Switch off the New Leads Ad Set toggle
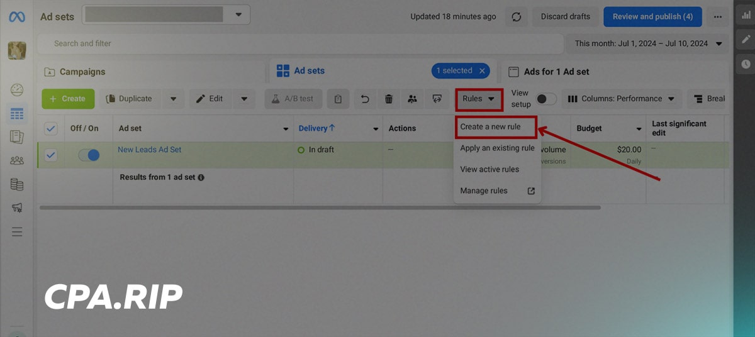 (89, 155)
